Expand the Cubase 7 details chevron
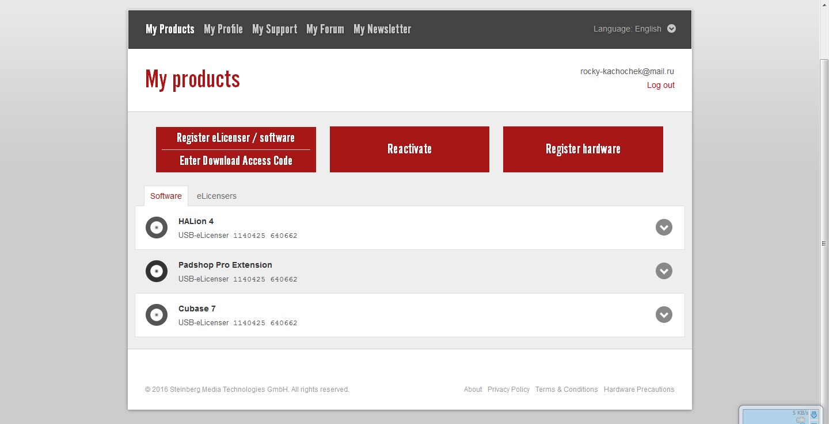The image size is (829, 424). click(664, 315)
